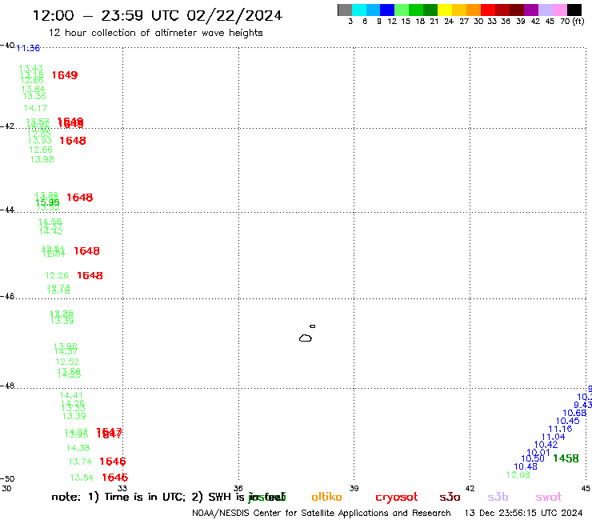The width and height of the screenshot is (592, 520).
Task: Click the '-48' latitude axis label
Action: click(7, 386)
